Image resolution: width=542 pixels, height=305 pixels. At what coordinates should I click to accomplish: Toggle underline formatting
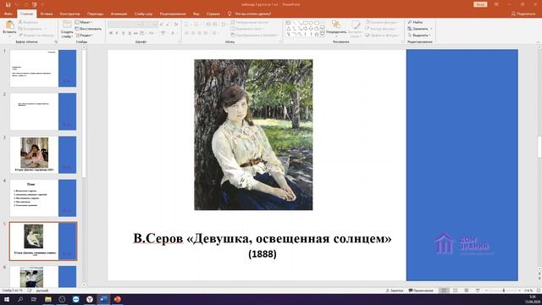[123, 33]
